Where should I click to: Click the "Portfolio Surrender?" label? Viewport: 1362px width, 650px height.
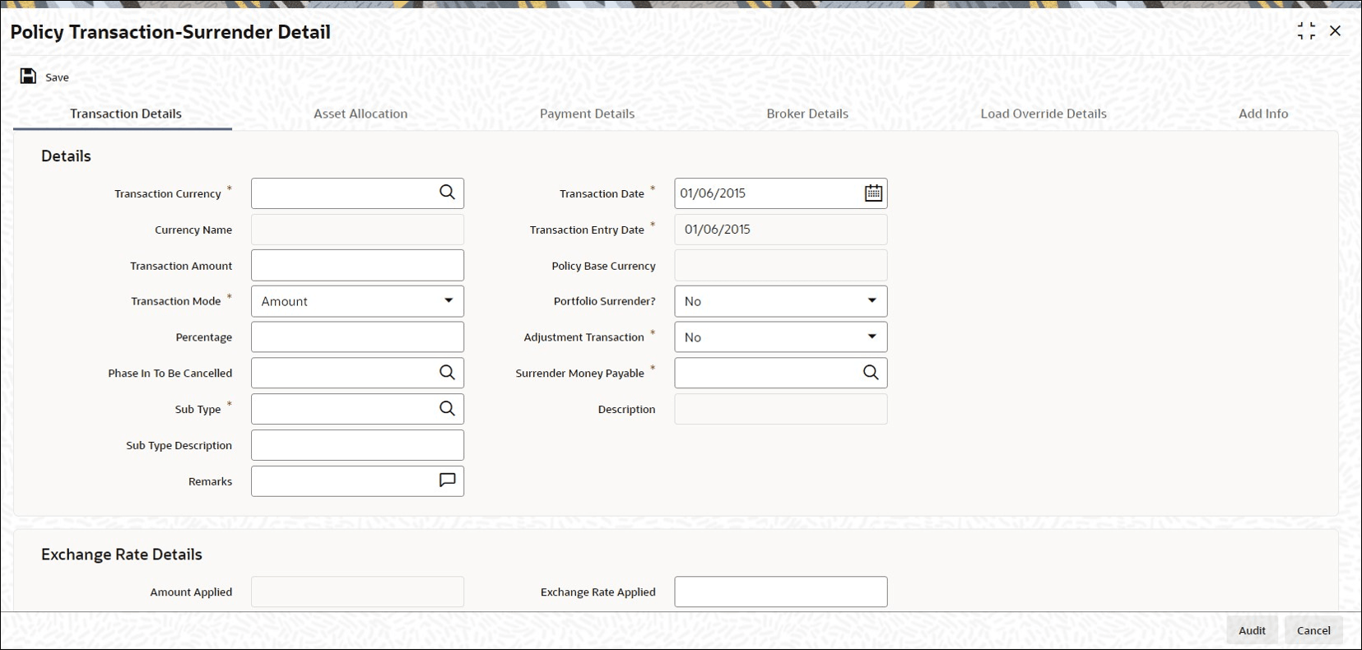tap(604, 301)
